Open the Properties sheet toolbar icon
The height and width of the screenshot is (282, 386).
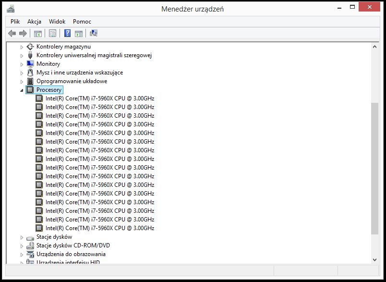point(52,33)
